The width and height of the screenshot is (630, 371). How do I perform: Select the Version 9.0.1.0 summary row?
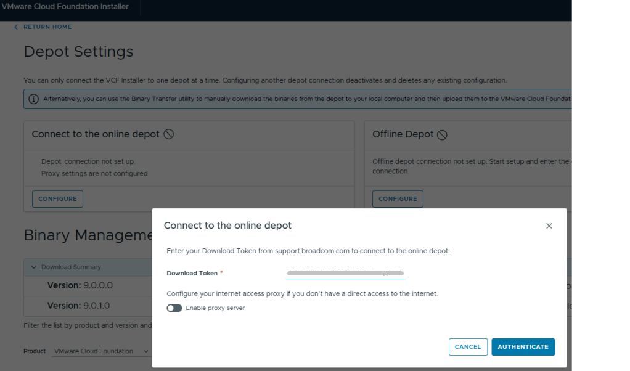point(80,306)
